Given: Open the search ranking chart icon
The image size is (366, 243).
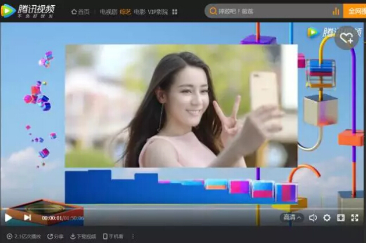Looking at the screenshot, I should click(x=336, y=11).
